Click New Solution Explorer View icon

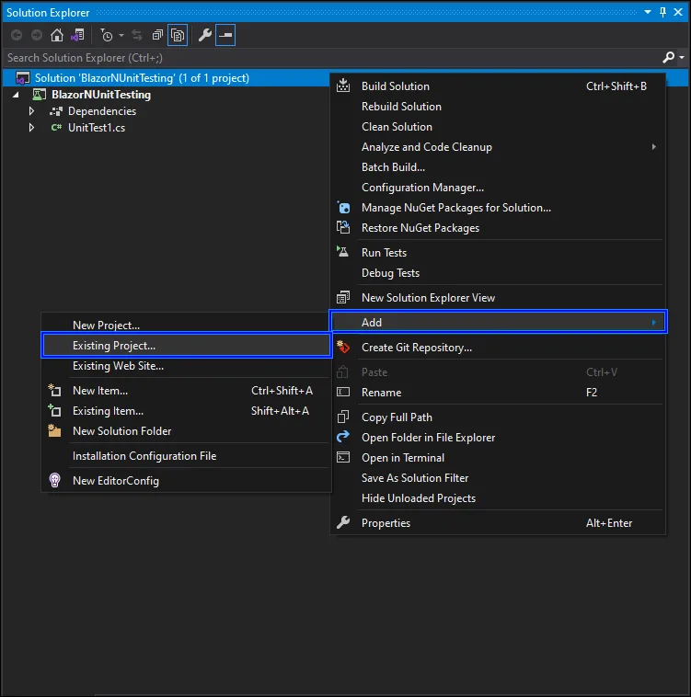click(x=343, y=297)
